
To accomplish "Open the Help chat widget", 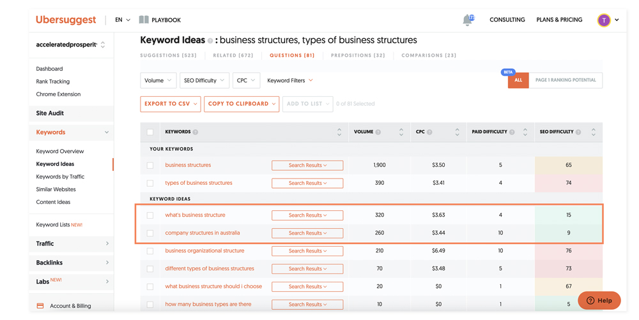I will (599, 300).
